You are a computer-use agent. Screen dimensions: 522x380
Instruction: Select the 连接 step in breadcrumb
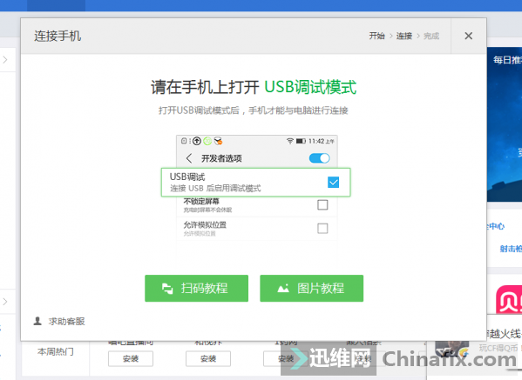pyautogui.click(x=404, y=36)
